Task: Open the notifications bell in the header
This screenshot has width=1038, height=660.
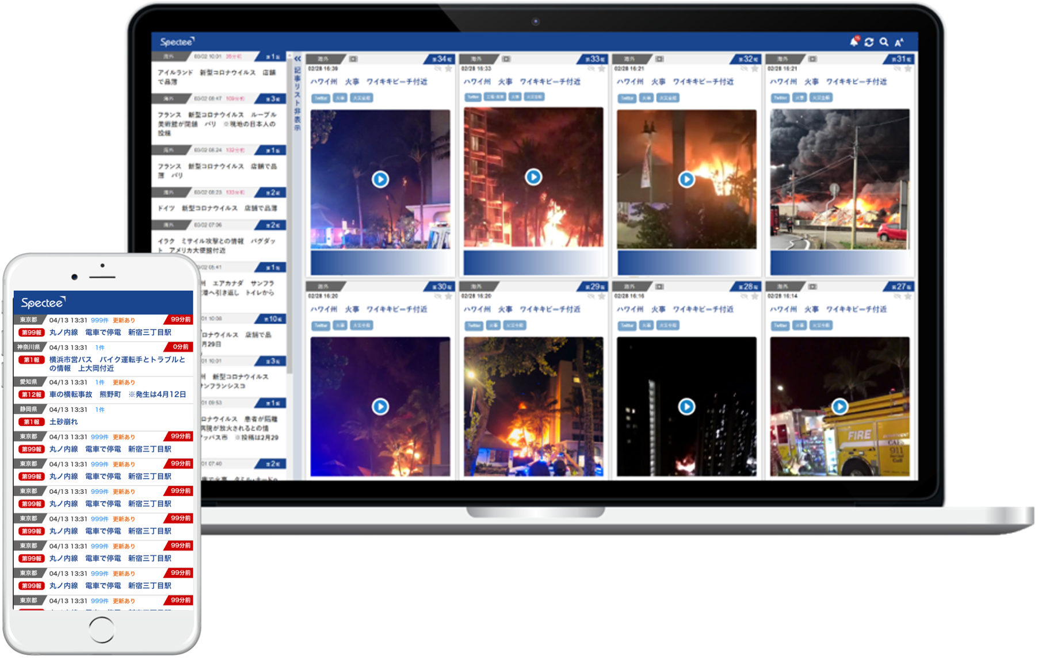Action: [854, 41]
